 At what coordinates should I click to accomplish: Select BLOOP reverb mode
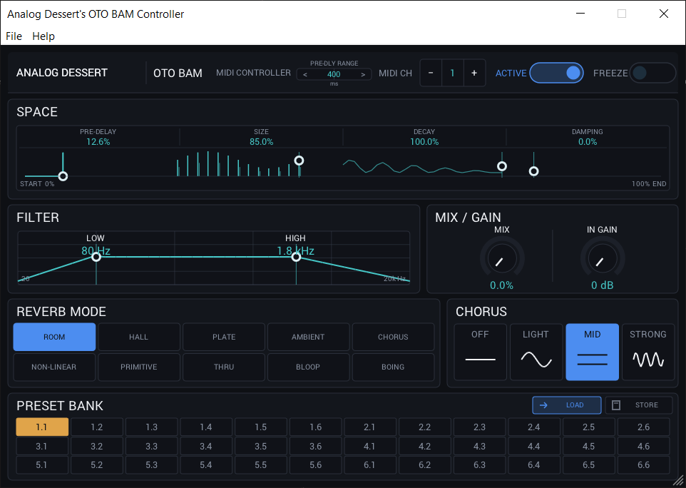point(309,367)
